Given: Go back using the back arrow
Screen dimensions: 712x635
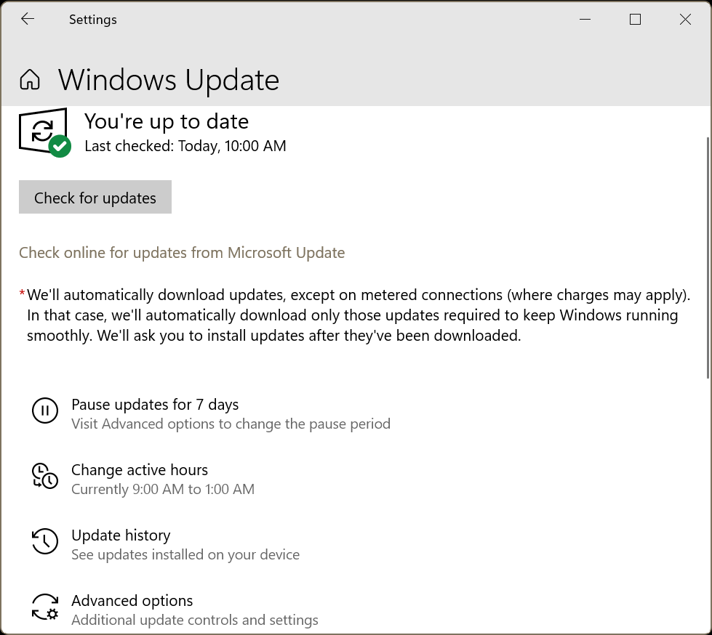Looking at the screenshot, I should tap(28, 19).
